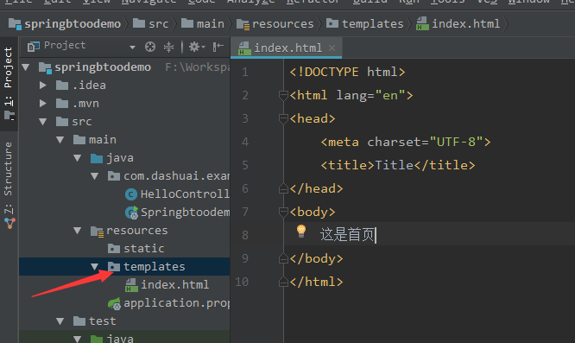This screenshot has height=343, width=575.
Task: Expand the .idea folder arrow
Action: [43, 86]
